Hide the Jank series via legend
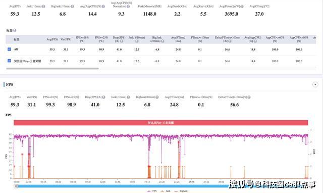 click(x=166, y=191)
